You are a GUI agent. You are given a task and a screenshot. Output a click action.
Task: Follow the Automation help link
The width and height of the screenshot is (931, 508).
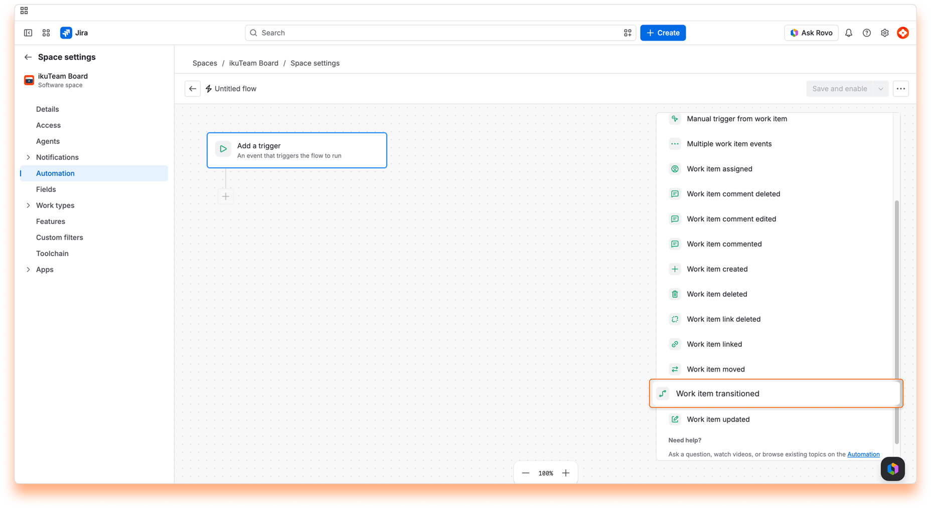click(x=863, y=454)
